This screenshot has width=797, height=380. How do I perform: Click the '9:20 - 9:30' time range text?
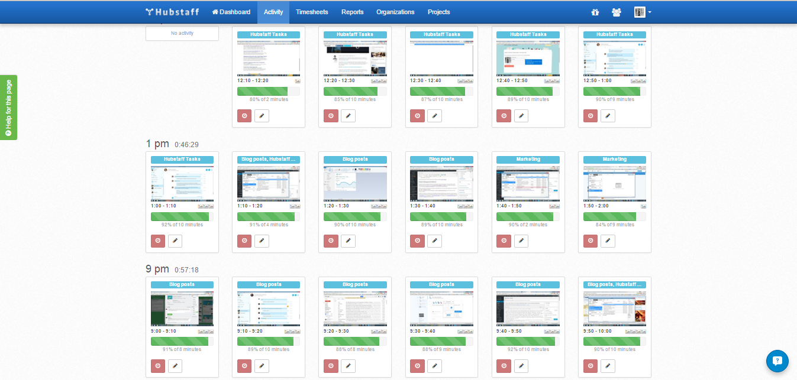(336, 332)
